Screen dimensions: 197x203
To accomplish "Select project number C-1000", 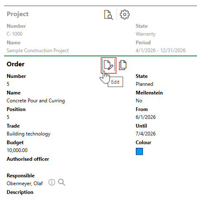I will [x=14, y=34].
